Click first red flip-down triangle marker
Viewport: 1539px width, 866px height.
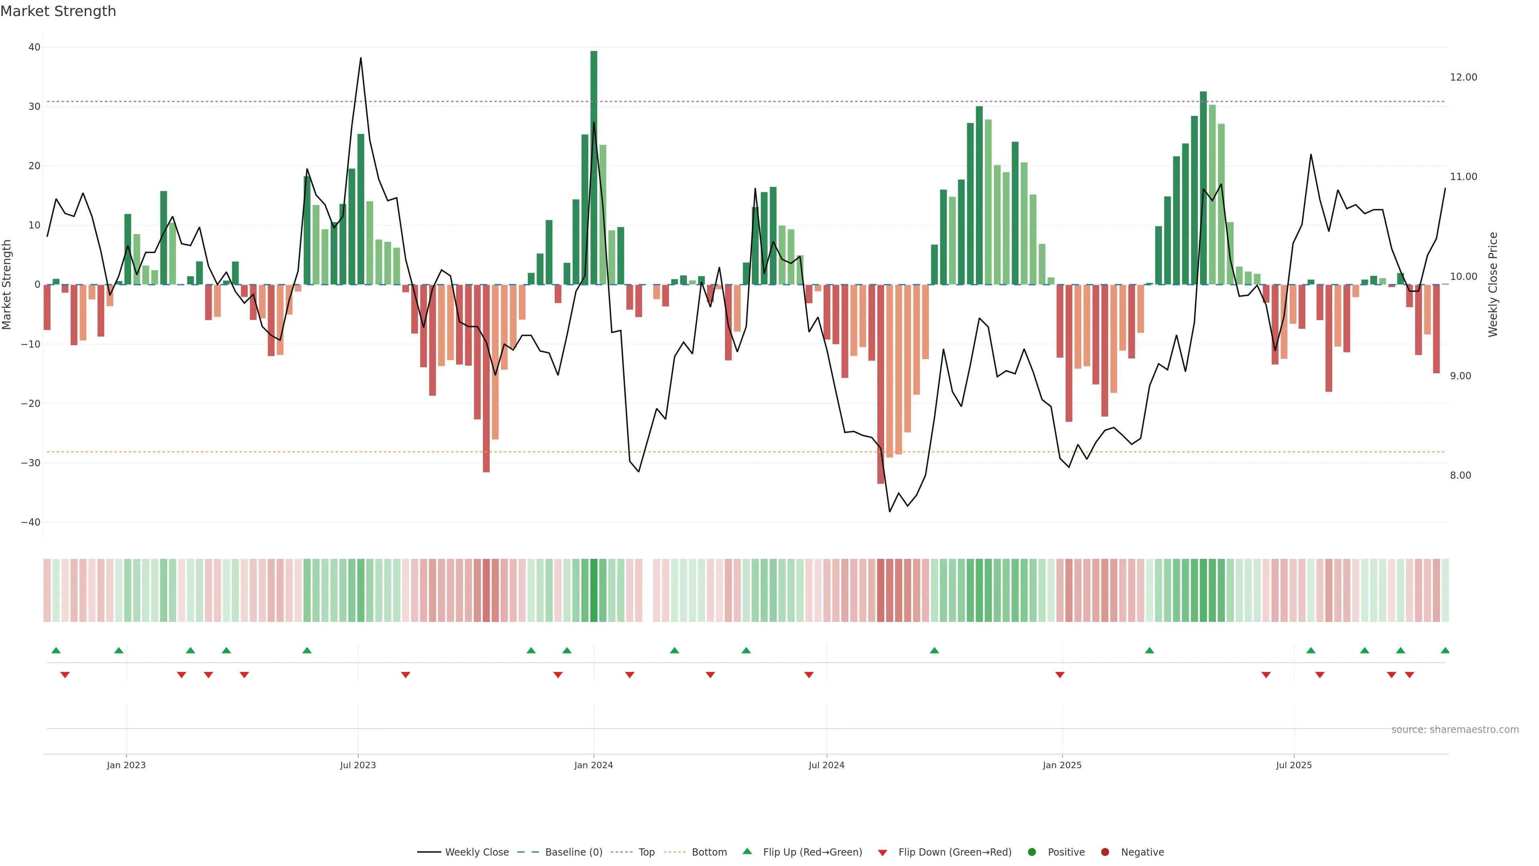point(65,675)
